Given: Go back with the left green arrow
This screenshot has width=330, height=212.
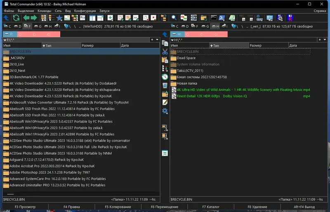Looking at the screenshot, I should coord(26,18).
